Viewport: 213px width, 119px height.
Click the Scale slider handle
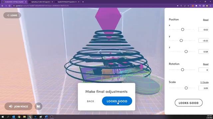tap(186, 88)
